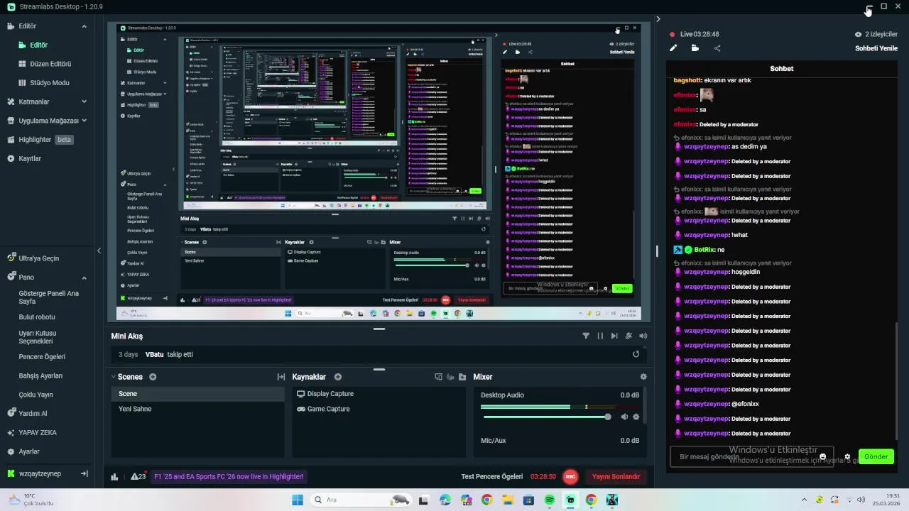Viewport: 909px width, 511px height.
Task: Toggle the Mini Akış alert volume speaker
Action: click(x=643, y=336)
